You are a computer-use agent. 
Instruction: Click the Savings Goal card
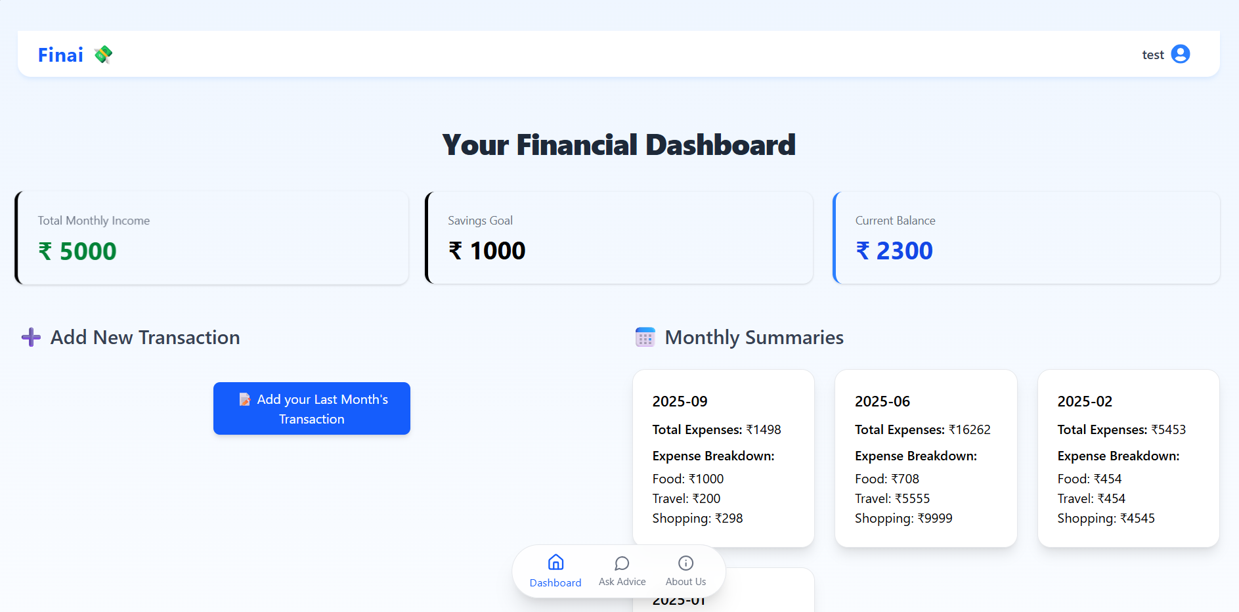[x=619, y=238]
